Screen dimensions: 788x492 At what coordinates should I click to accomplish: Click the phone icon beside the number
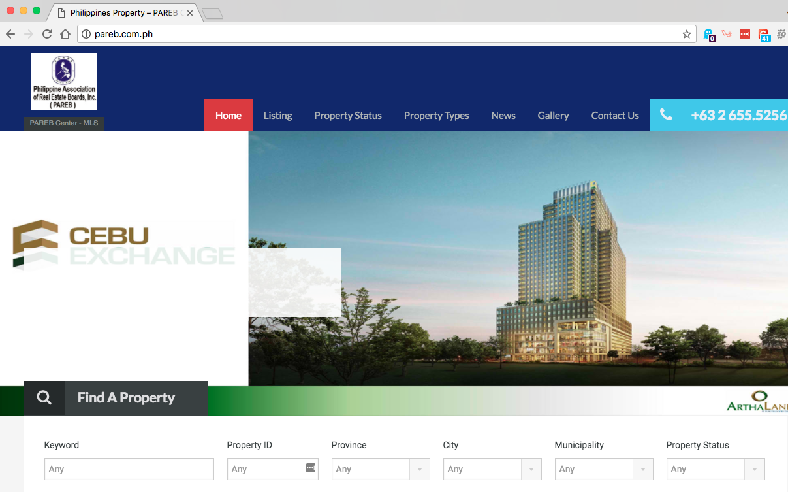coord(666,115)
